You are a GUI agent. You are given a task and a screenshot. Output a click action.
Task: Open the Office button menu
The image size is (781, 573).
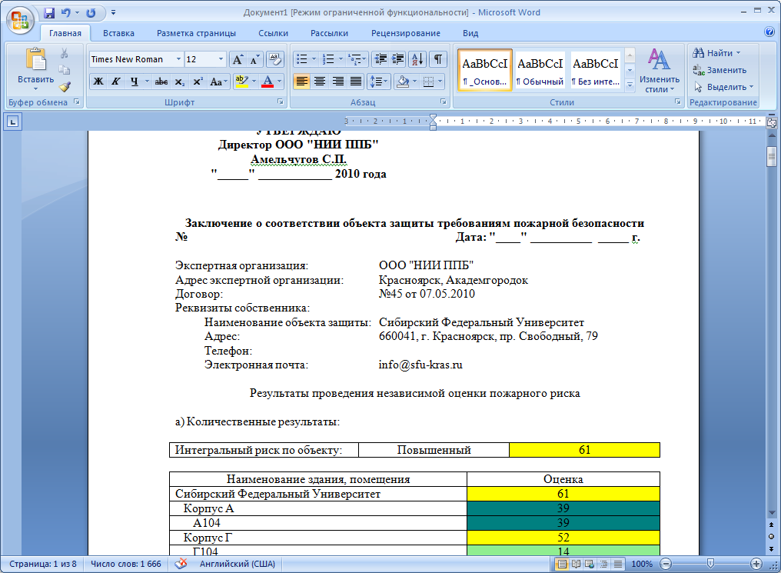tap(20, 21)
